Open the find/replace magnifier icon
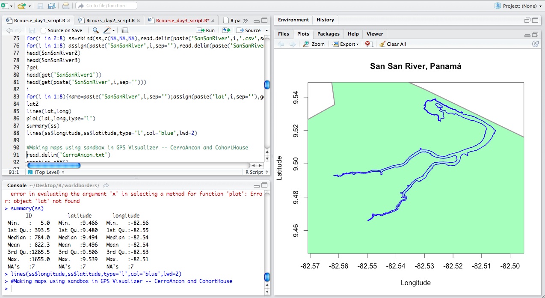545x298 pixels. (95, 30)
